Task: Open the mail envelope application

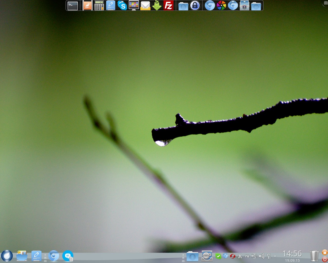Action: pyautogui.click(x=145, y=6)
